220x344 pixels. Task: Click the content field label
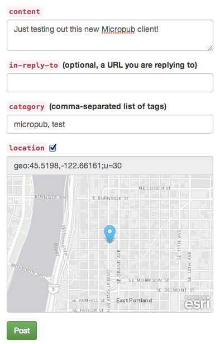point(25,11)
